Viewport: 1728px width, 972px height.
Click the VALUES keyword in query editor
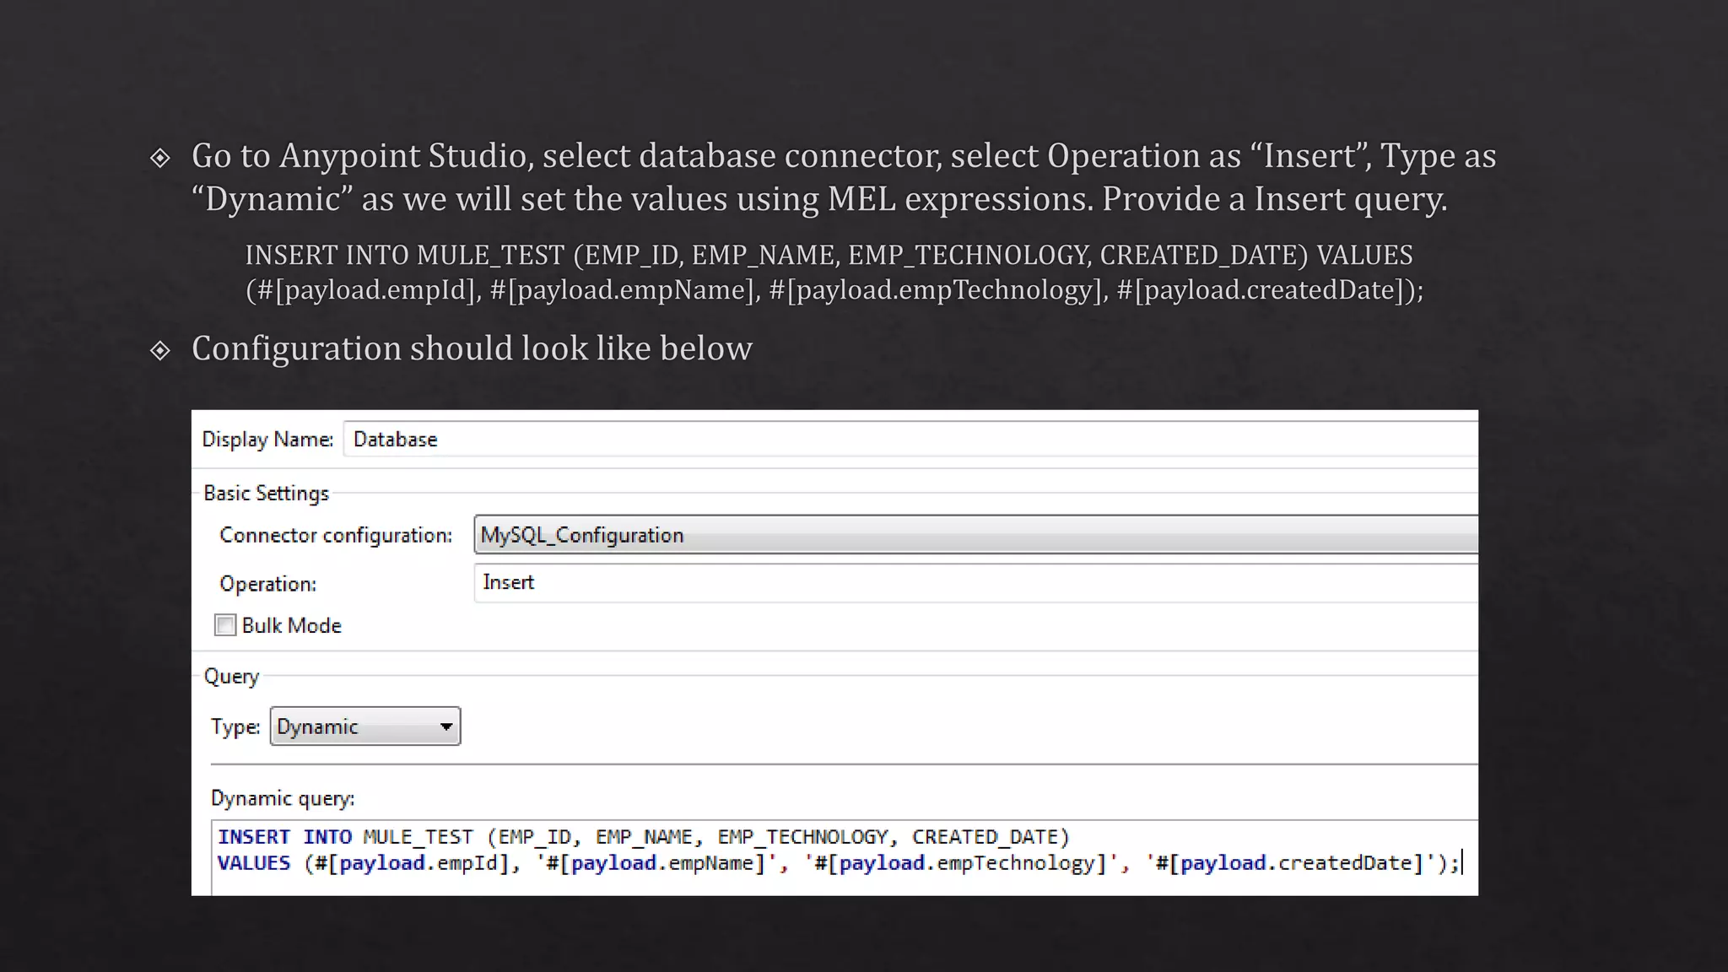coord(254,863)
